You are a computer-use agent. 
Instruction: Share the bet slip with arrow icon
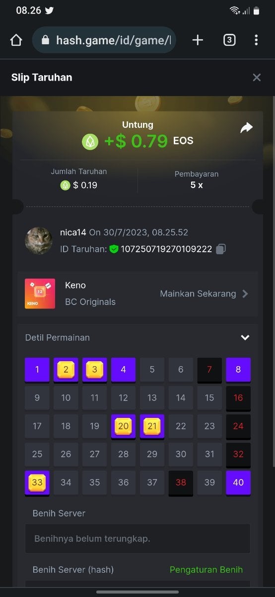(246, 128)
